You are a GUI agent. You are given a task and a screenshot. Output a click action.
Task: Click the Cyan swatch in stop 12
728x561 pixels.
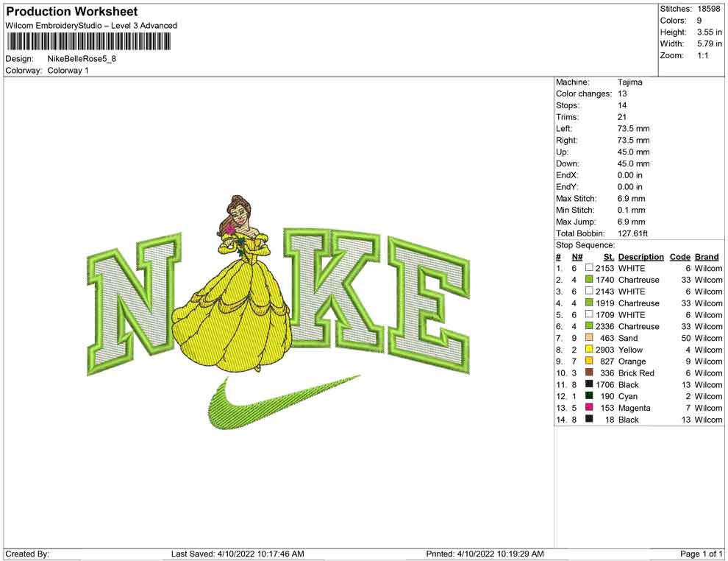pyautogui.click(x=589, y=395)
